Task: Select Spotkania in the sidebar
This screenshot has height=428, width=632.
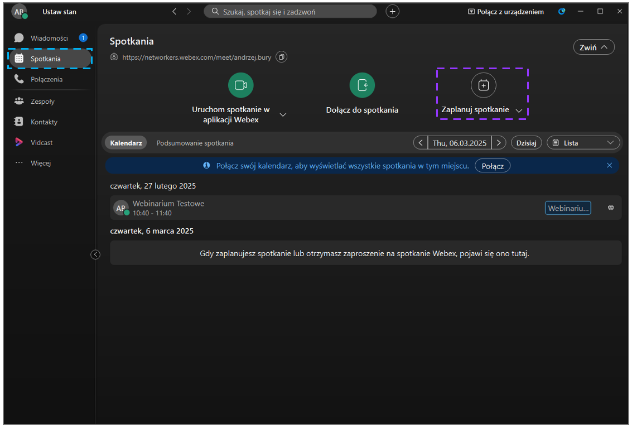Action: pos(50,59)
